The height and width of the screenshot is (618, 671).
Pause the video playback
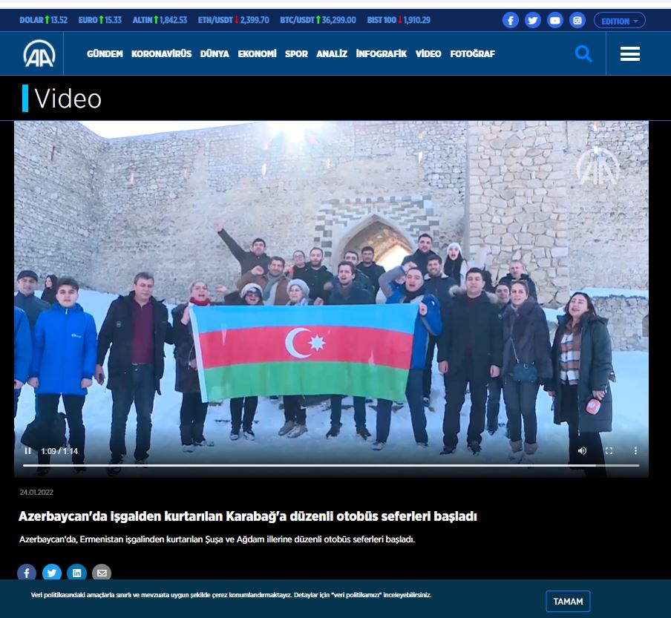coord(27,451)
